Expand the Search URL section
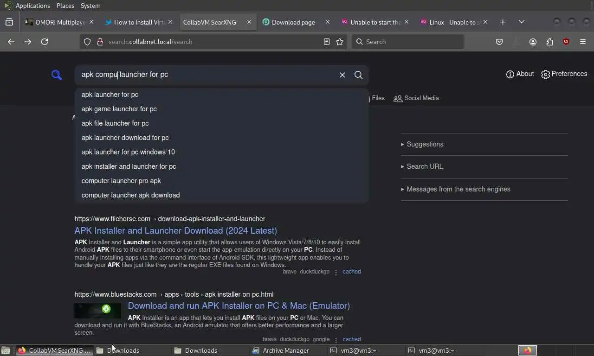The height and width of the screenshot is (356, 594). point(422,166)
